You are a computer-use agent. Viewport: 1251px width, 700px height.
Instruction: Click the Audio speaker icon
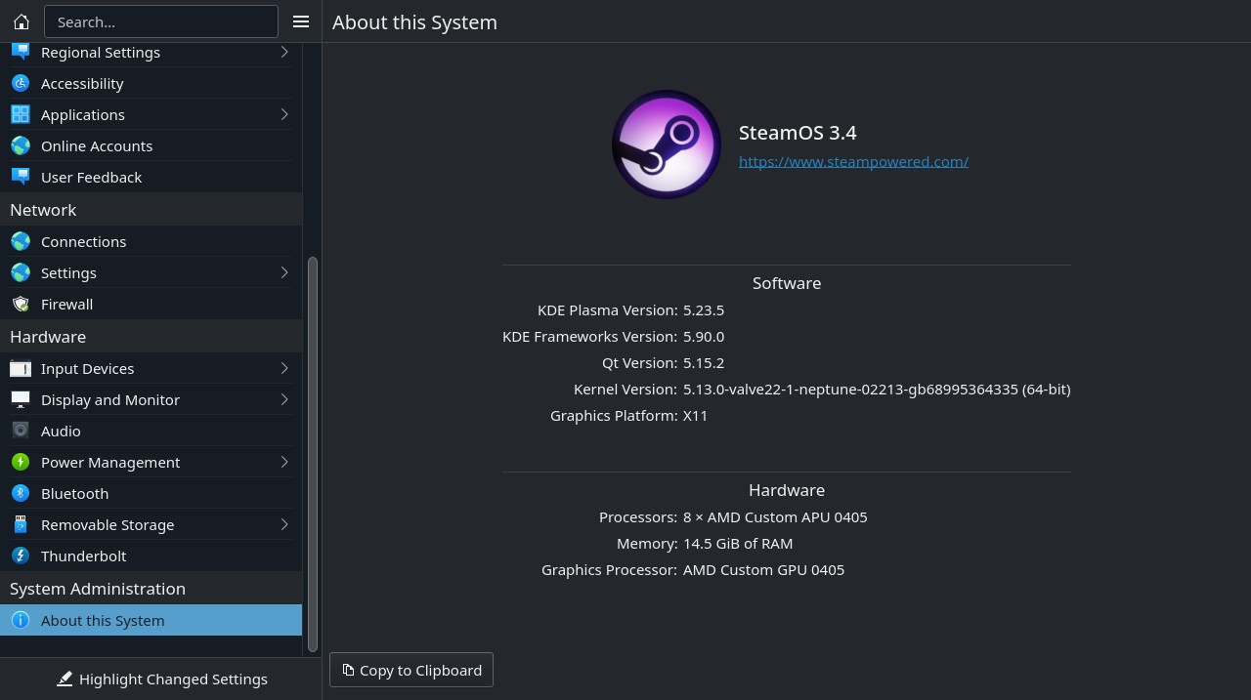coord(21,431)
